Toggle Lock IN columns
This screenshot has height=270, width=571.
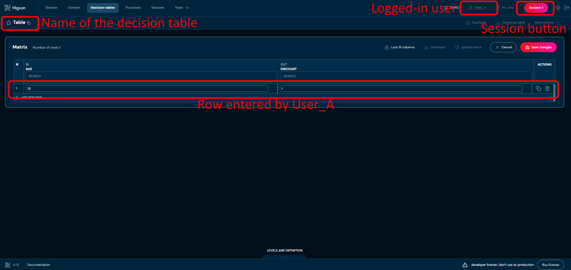coord(399,47)
